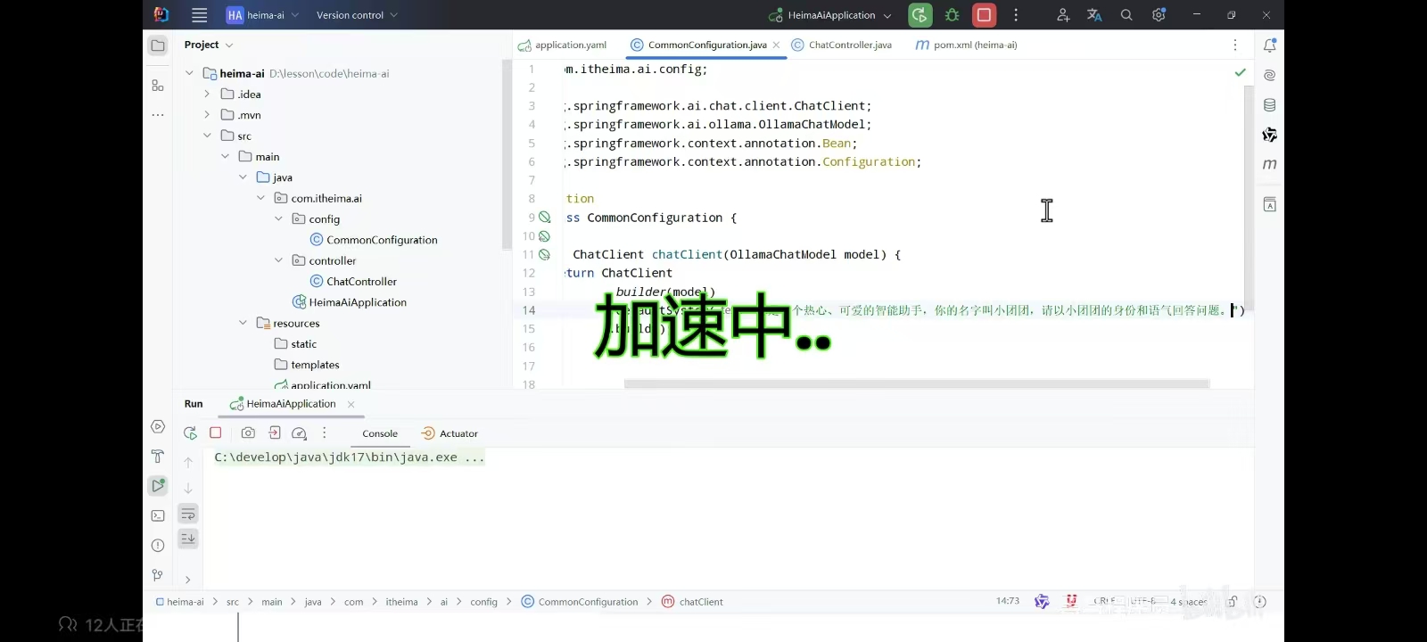Image resolution: width=1427 pixels, height=642 pixels.
Task: Expand the .idea folder
Action: 207,94
